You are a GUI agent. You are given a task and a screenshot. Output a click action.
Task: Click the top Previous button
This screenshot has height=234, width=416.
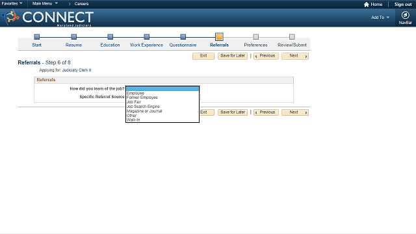click(266, 56)
